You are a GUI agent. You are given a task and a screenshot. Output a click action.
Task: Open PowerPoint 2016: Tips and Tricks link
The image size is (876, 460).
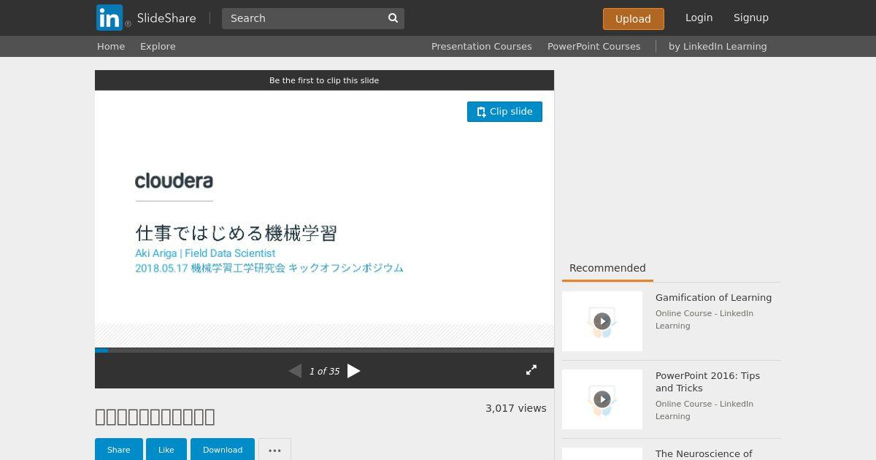(707, 382)
